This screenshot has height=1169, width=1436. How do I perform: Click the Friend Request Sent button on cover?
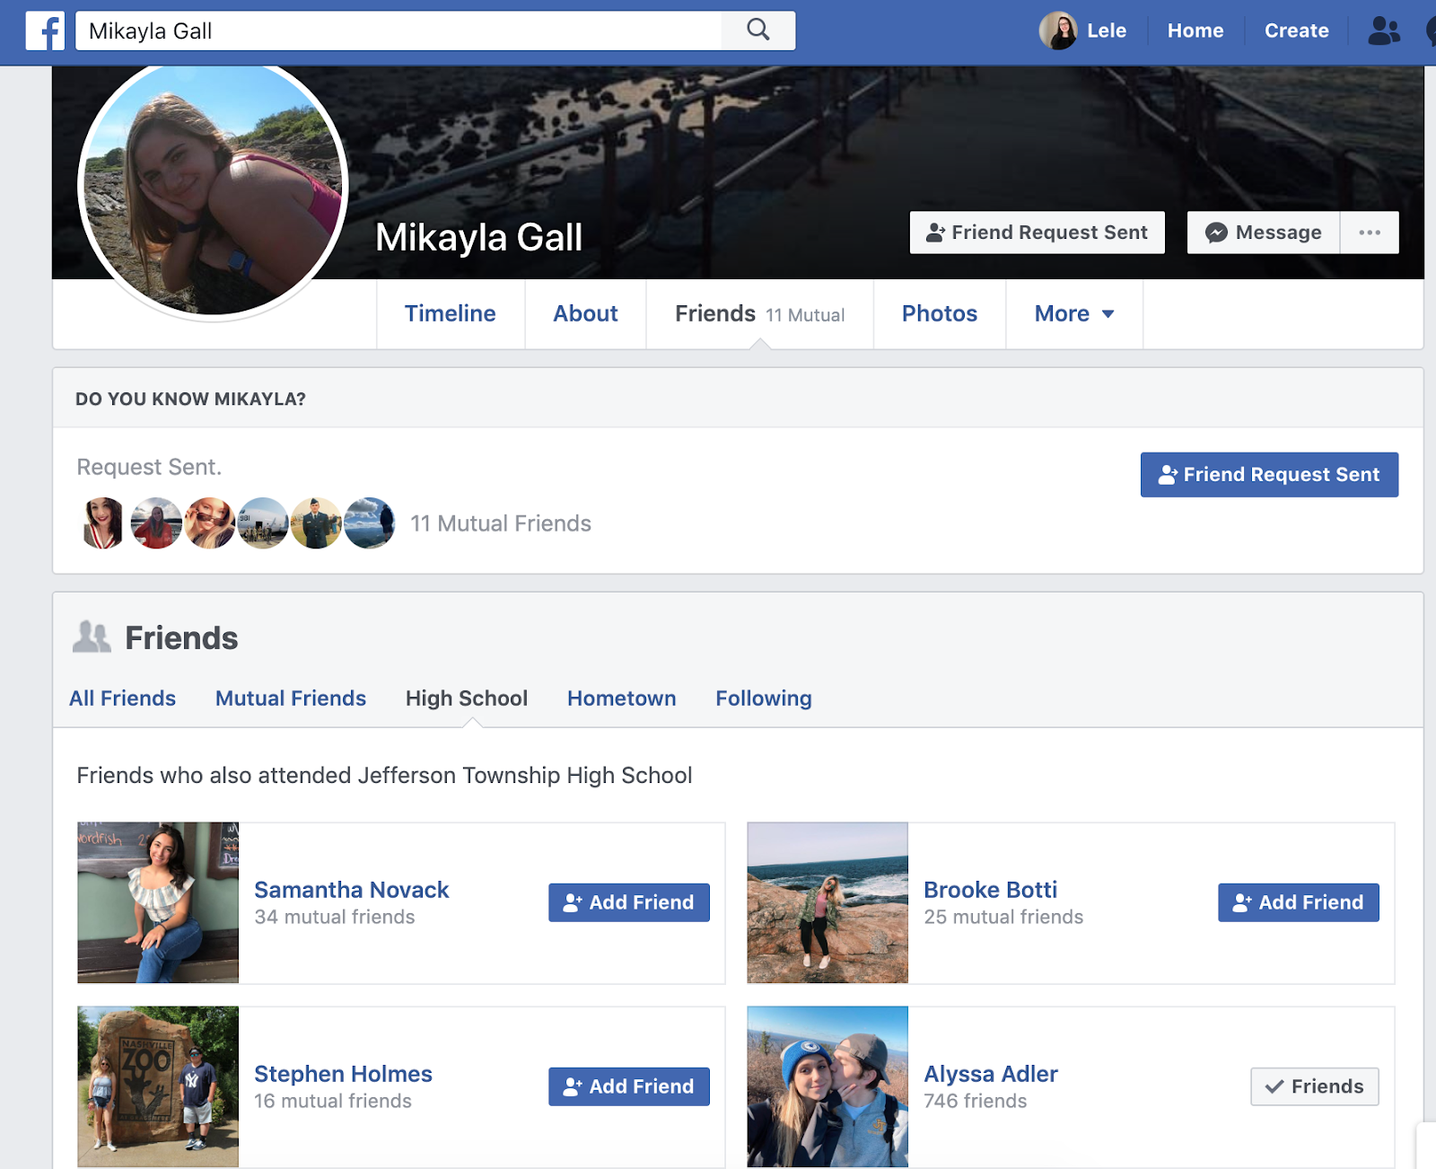tap(1037, 233)
